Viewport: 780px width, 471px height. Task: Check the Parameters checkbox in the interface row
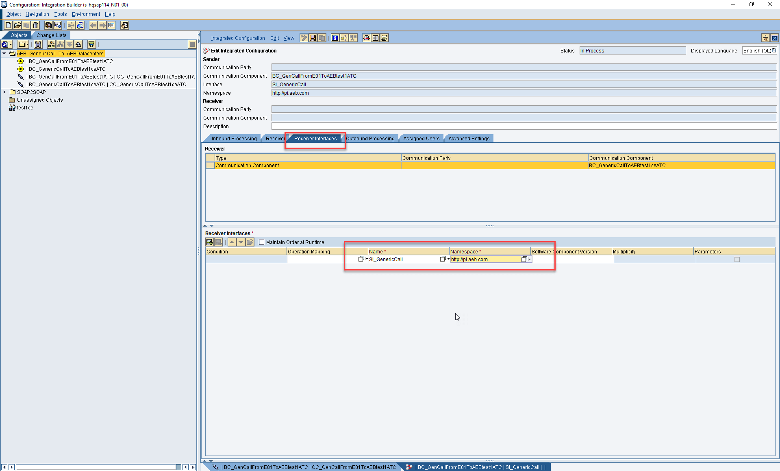click(x=737, y=259)
